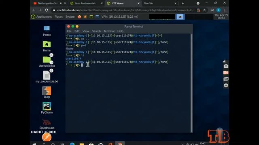The width and height of the screenshot is (259, 145).
Task: Open a new browser tab with plus
Action: [183, 3]
